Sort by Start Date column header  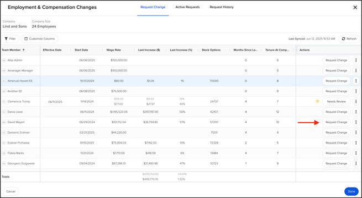point(81,50)
